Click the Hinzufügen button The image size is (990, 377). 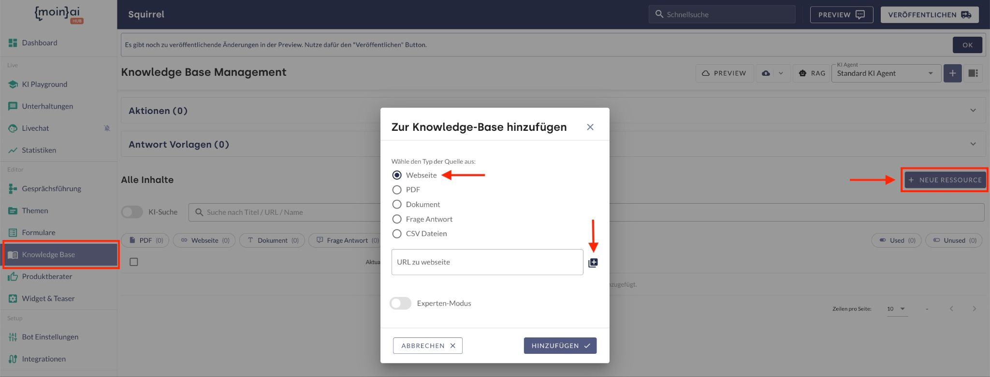(x=560, y=346)
